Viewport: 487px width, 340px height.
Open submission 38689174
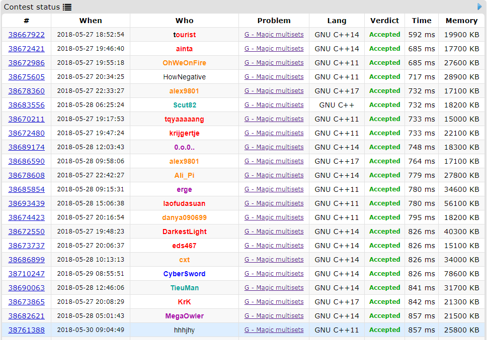[x=26, y=147]
